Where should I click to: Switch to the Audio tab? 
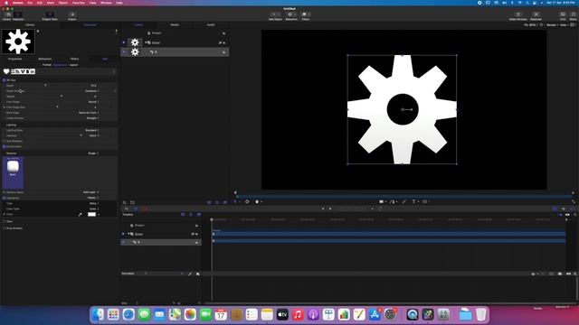(x=211, y=24)
